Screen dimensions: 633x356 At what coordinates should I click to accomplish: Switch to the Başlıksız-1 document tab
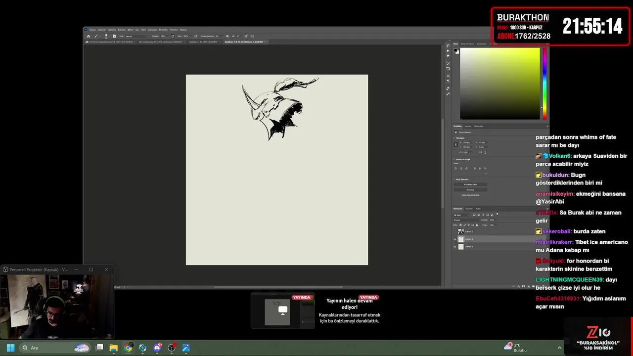204,42
